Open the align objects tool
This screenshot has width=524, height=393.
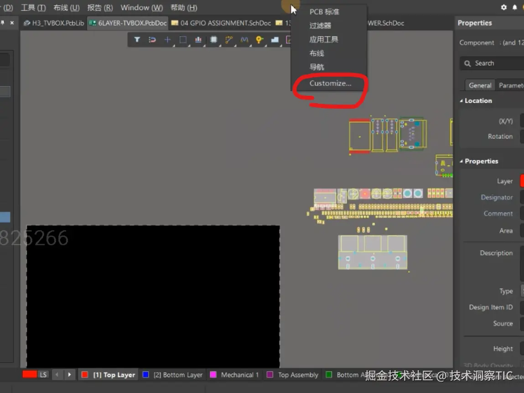click(x=198, y=40)
